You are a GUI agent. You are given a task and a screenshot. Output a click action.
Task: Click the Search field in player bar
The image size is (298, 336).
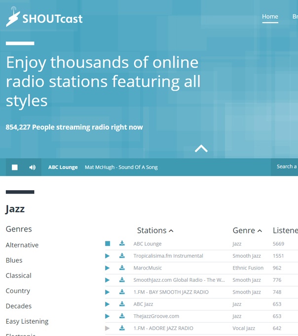(x=284, y=167)
